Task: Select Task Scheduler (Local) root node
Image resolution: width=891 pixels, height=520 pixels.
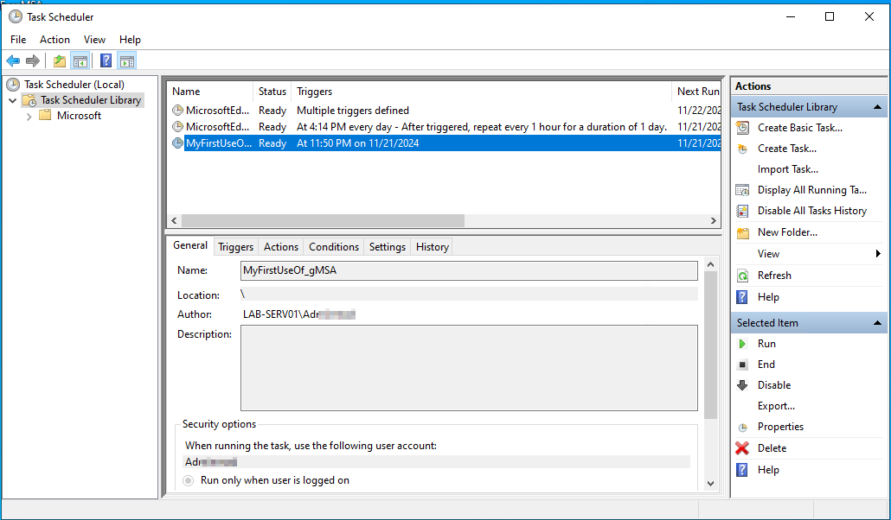Action: pyautogui.click(x=74, y=85)
